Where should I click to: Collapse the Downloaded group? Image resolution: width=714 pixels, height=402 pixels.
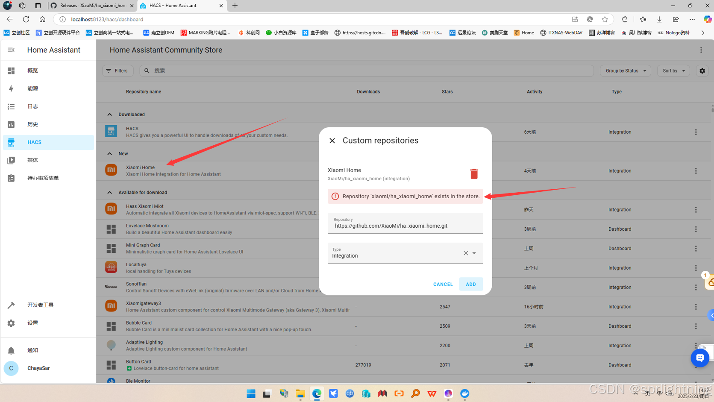coord(110,114)
